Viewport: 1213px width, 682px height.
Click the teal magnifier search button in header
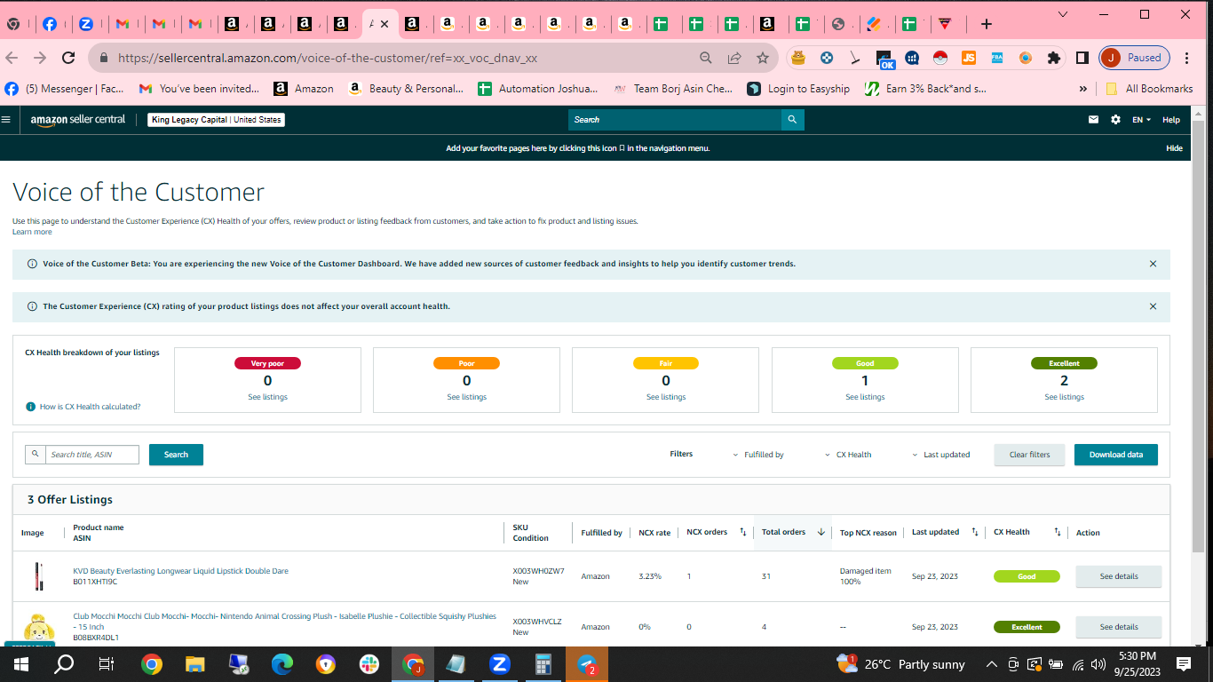(x=792, y=120)
